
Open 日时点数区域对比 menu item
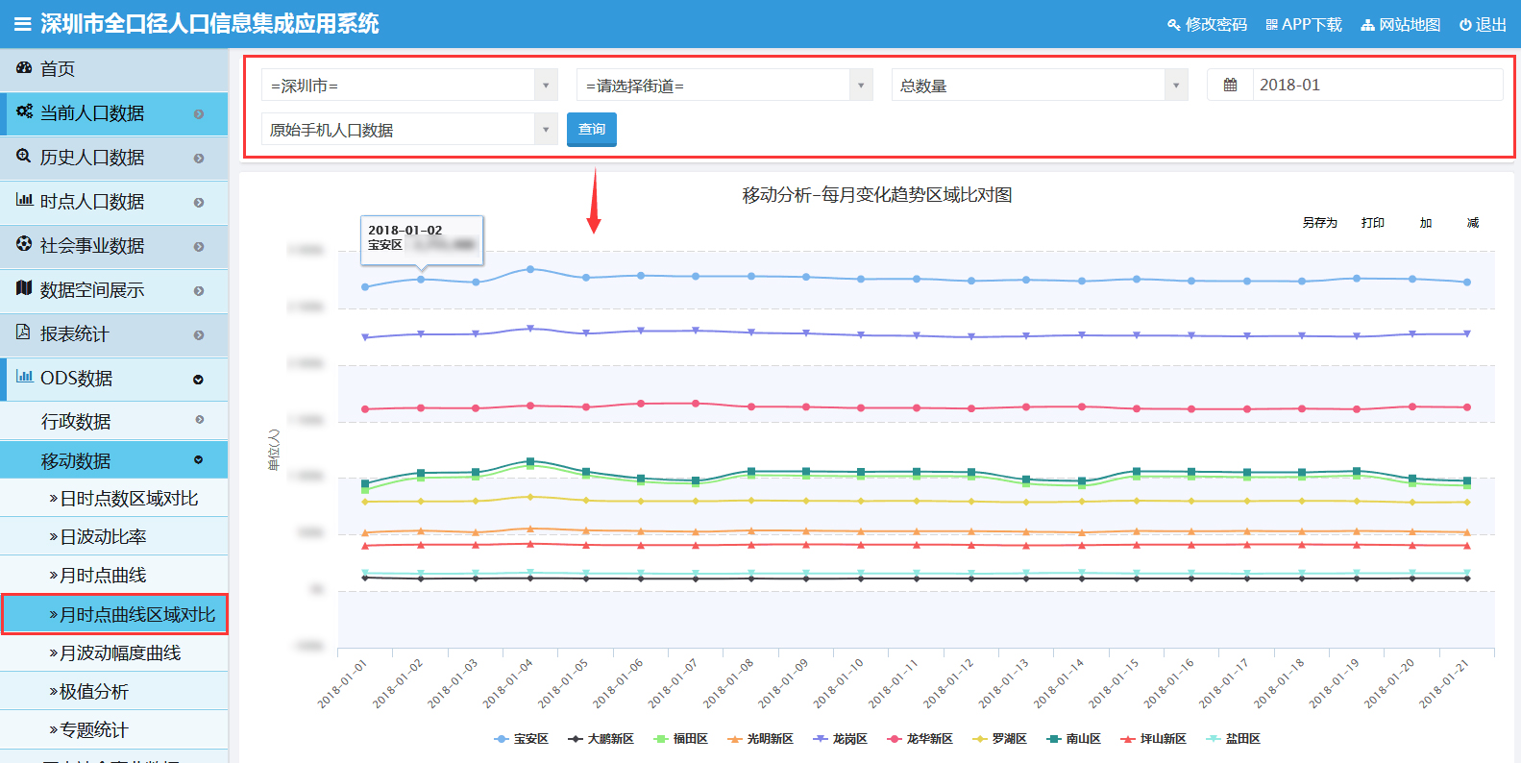pyautogui.click(x=114, y=498)
